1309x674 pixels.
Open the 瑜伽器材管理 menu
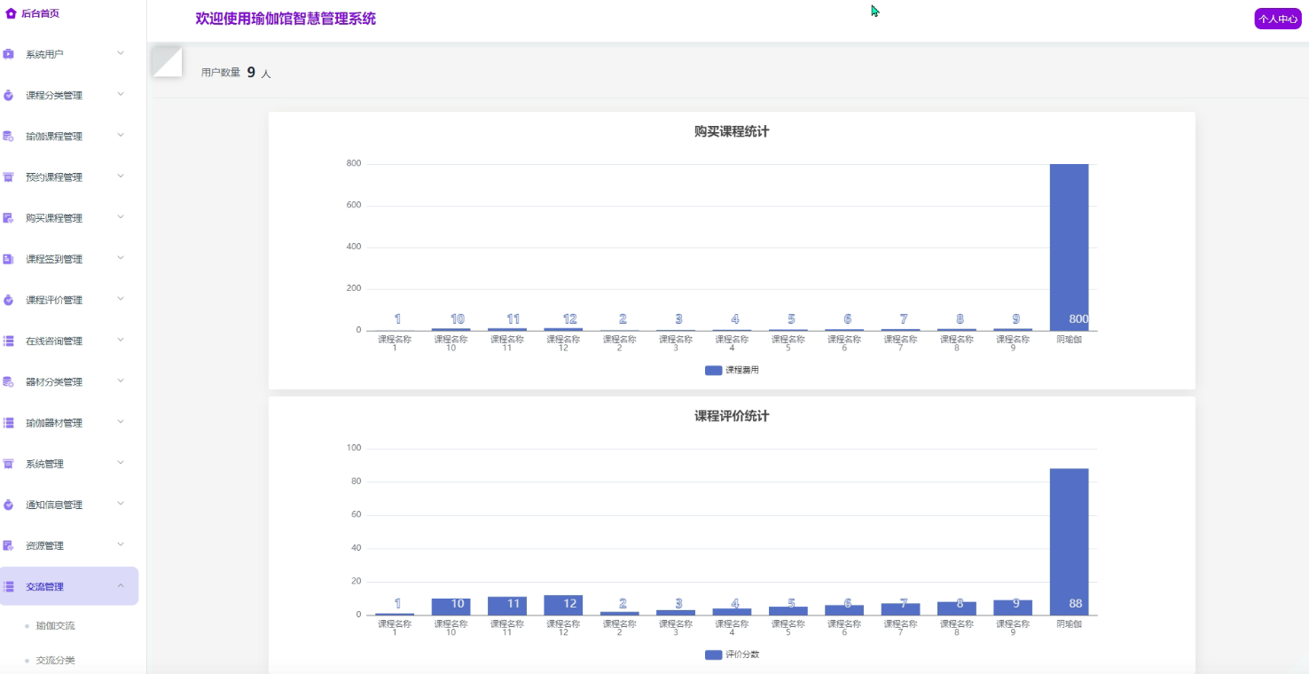(69, 422)
